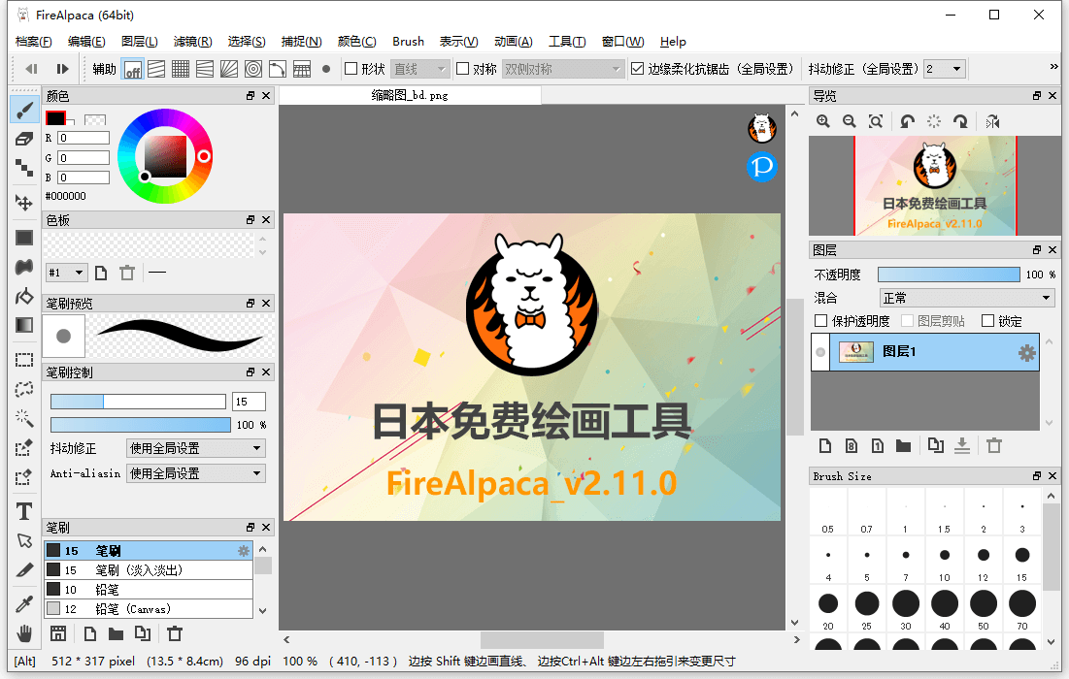Click the Navigator preview thumbnail
This screenshot has height=679, width=1069.
(x=935, y=186)
